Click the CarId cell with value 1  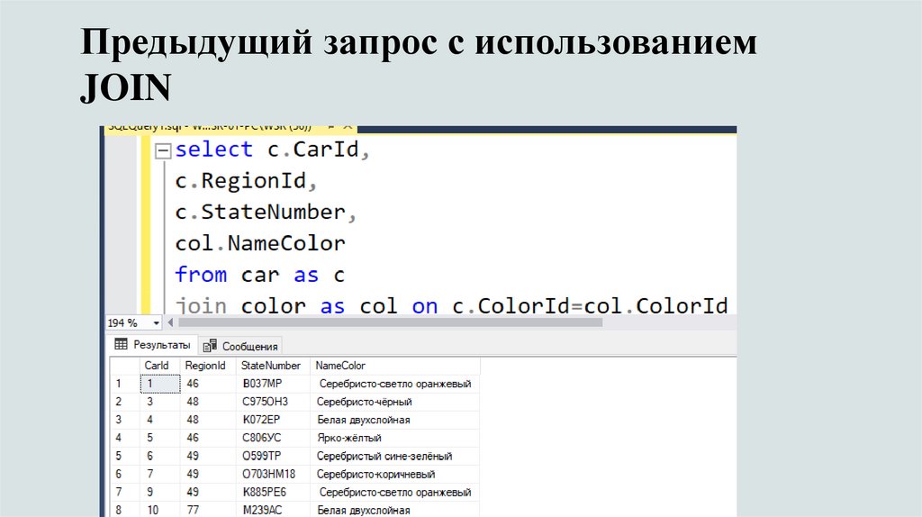click(x=160, y=384)
